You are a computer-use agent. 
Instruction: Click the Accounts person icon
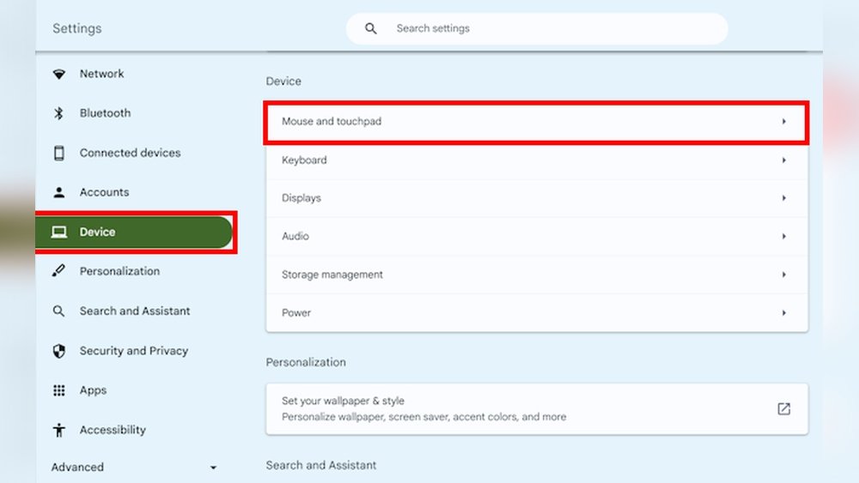click(x=58, y=193)
